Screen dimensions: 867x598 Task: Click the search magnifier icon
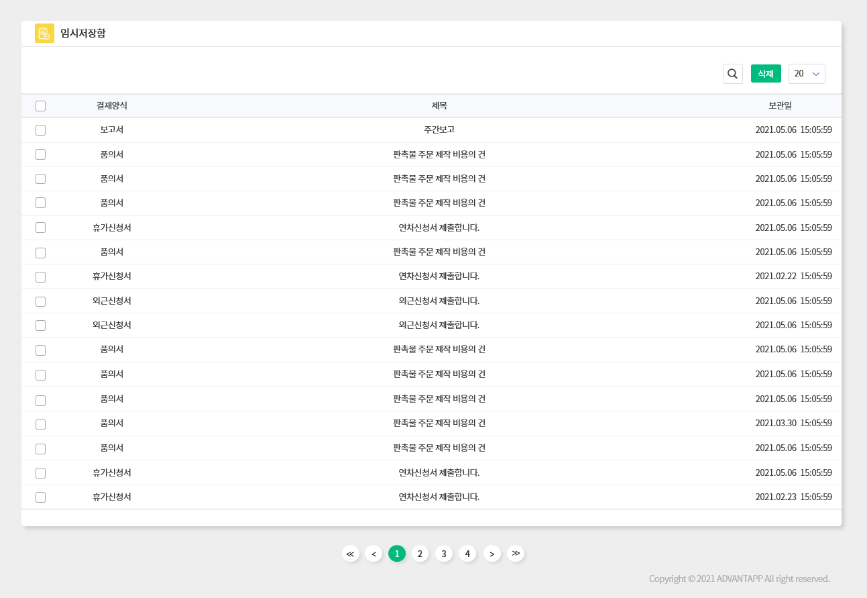click(x=732, y=74)
